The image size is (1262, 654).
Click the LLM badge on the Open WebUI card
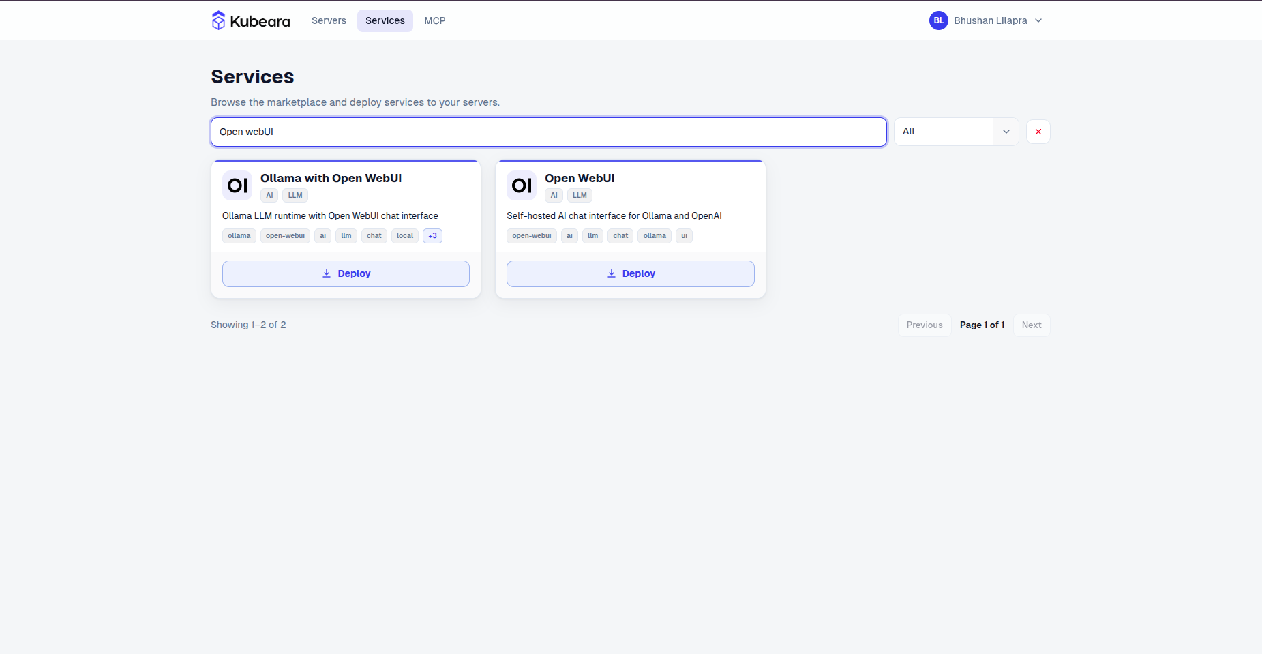pyautogui.click(x=580, y=196)
